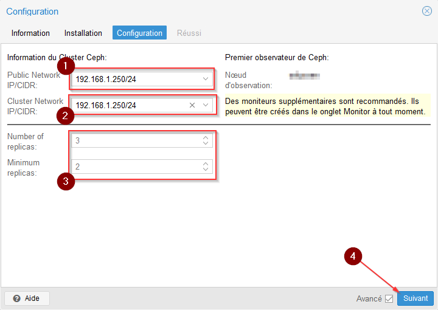
Task: Switch to the Information tab
Action: point(30,33)
